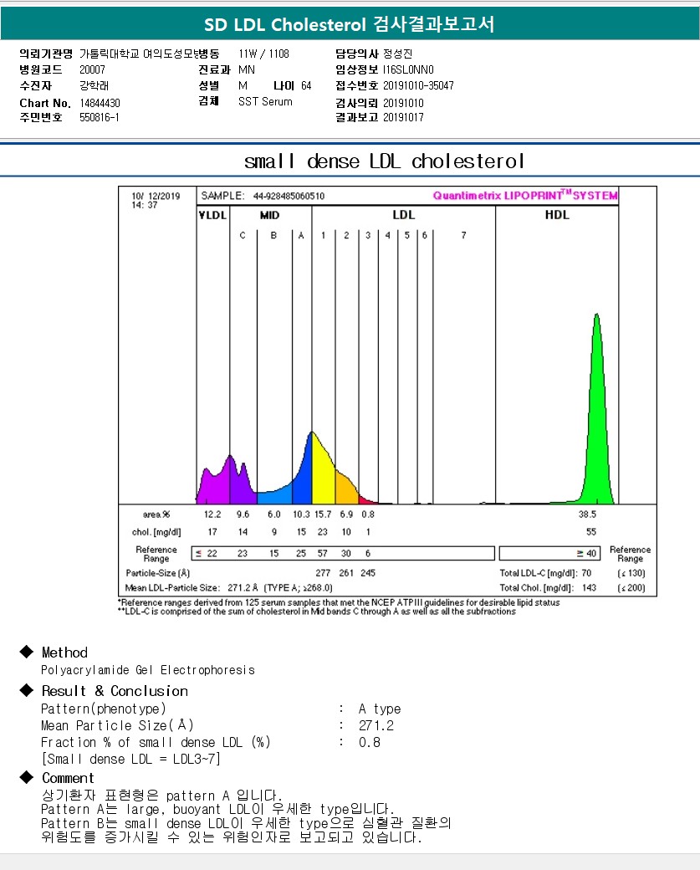Select the HDL column header
The height and width of the screenshot is (870, 700).
(557, 215)
